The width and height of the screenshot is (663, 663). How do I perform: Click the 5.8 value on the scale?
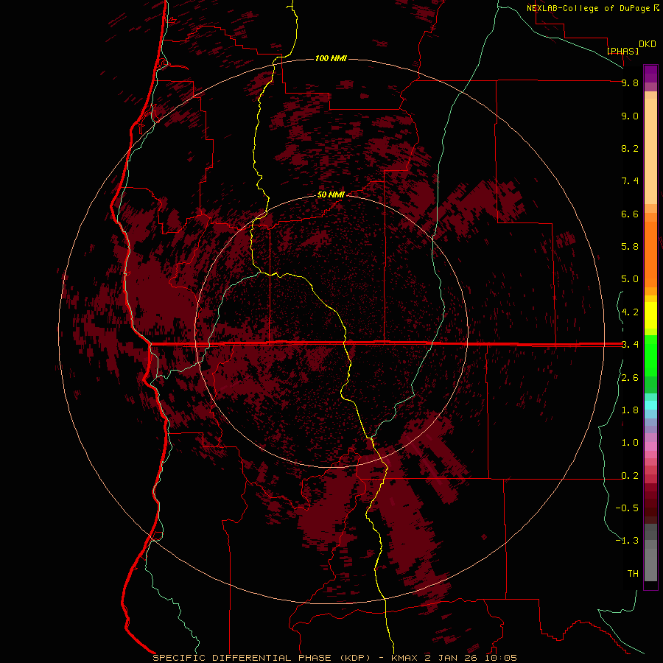[x=630, y=247]
